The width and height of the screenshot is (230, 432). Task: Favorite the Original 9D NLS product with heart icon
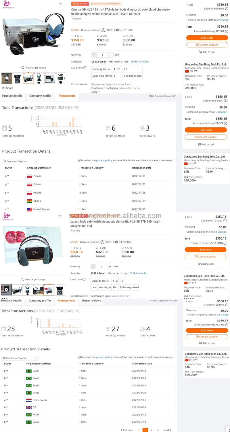click(60, 4)
